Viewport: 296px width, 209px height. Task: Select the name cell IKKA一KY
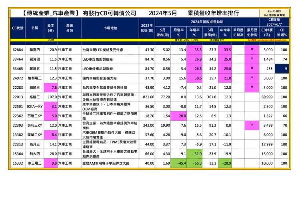34,106
